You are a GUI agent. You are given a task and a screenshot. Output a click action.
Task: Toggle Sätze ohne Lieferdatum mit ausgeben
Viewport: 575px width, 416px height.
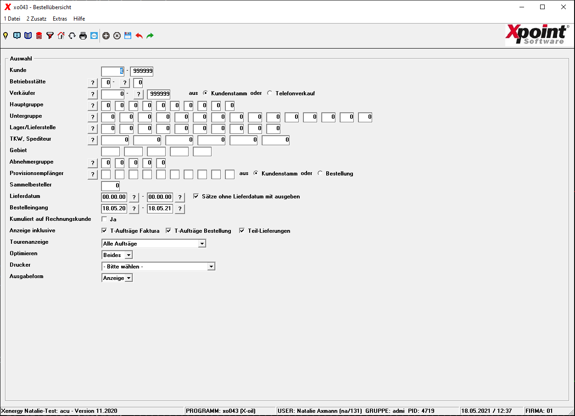coord(196,196)
